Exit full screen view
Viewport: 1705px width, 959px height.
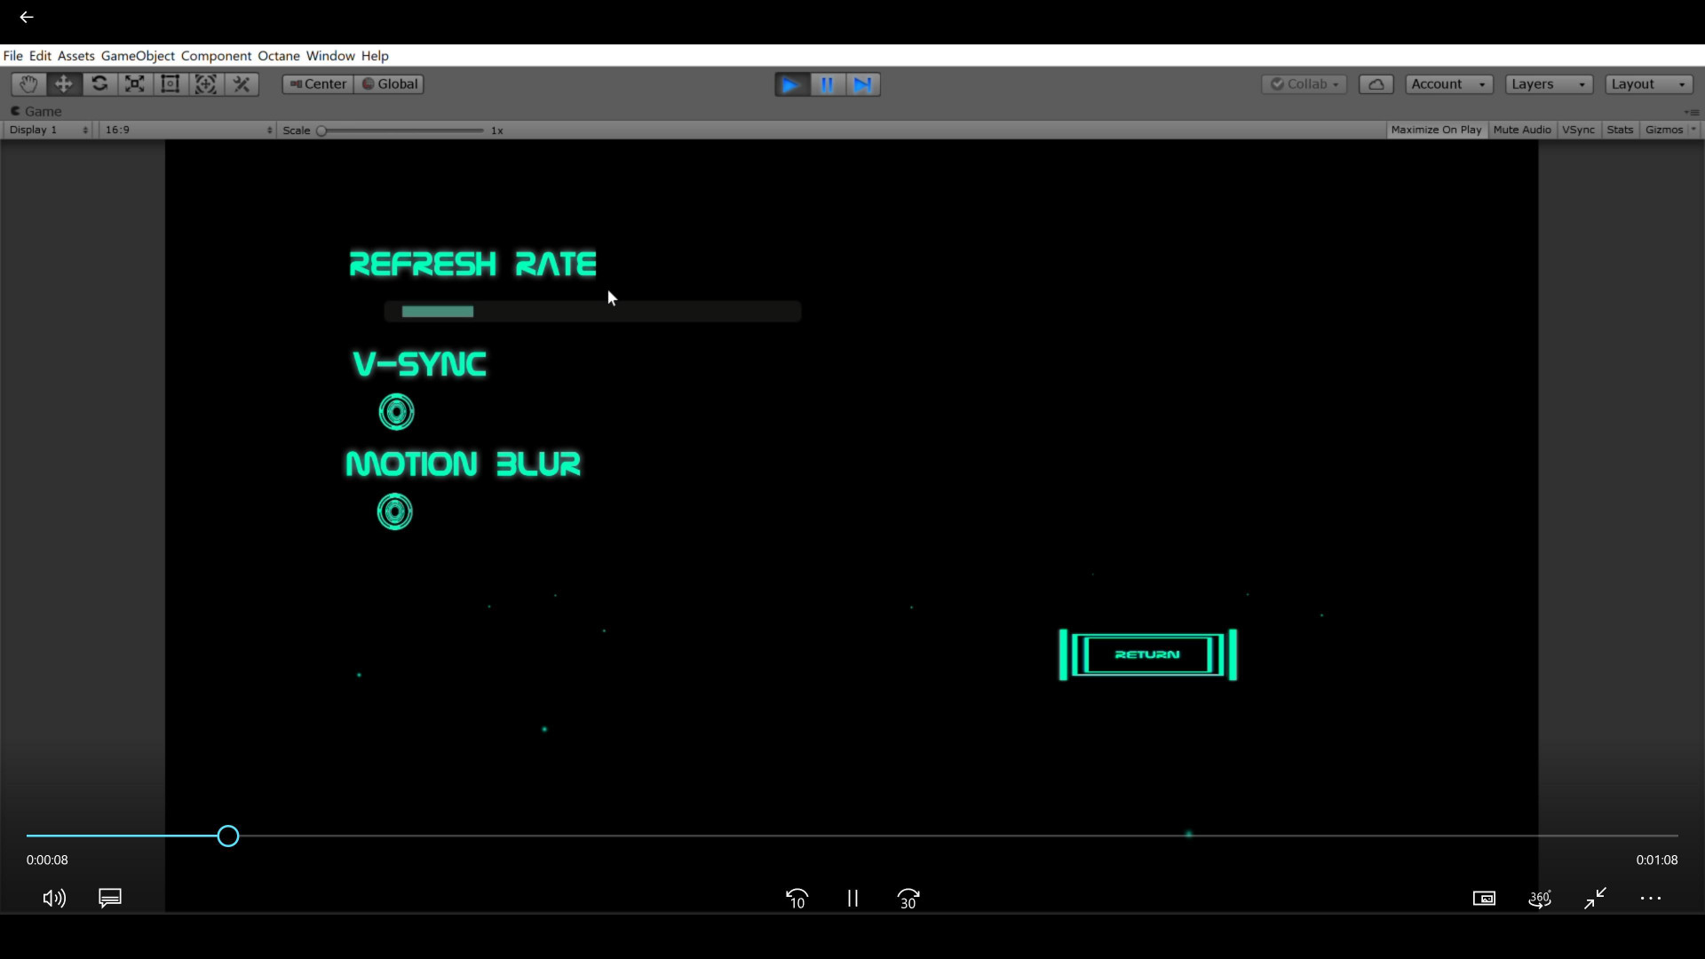(x=1596, y=899)
